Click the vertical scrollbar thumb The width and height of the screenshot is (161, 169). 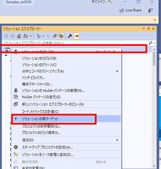point(154,59)
